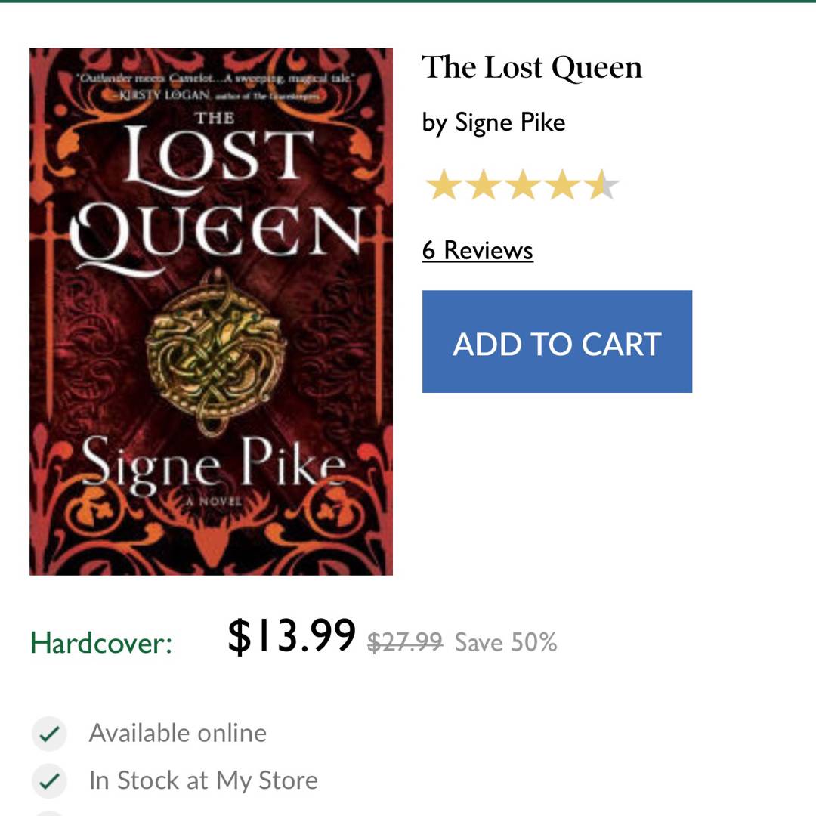Click the second gold rating star
The height and width of the screenshot is (816, 816).
483,186
